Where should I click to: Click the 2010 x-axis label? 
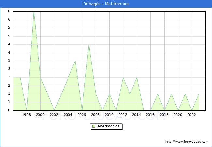click(x=109, y=115)
